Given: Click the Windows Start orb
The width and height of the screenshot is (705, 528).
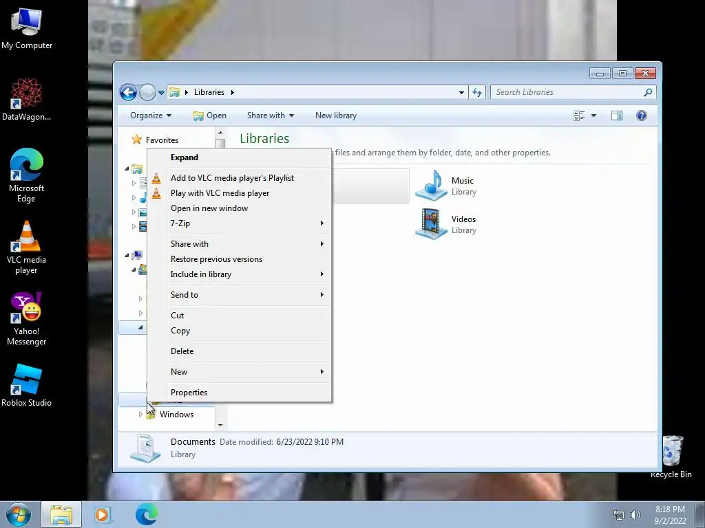Looking at the screenshot, I should click(19, 514).
